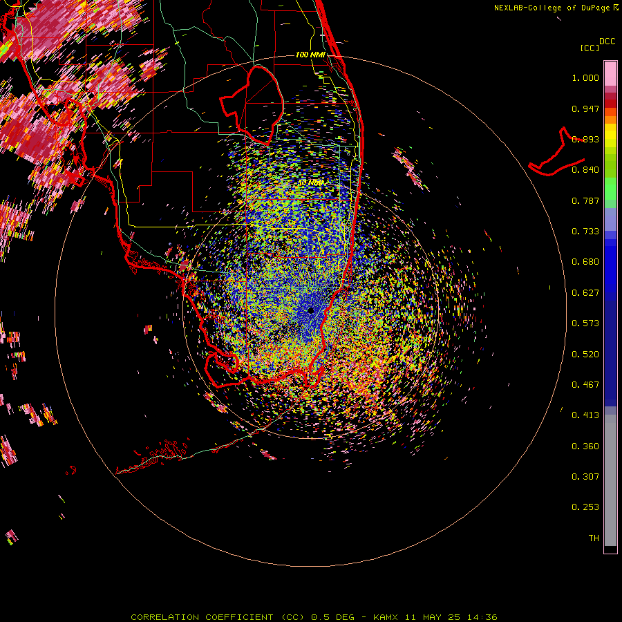Click the CORRELATION COEFFICIENT caption text
This screenshot has width=622, height=622.
(x=202, y=617)
